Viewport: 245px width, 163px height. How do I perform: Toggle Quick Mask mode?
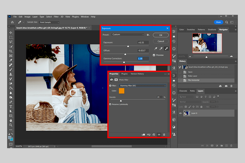(x=11, y=144)
